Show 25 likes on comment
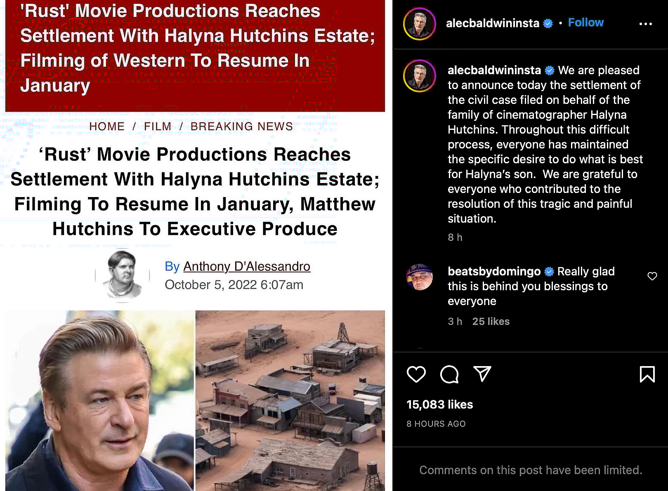This screenshot has width=668, height=491. pos(491,321)
